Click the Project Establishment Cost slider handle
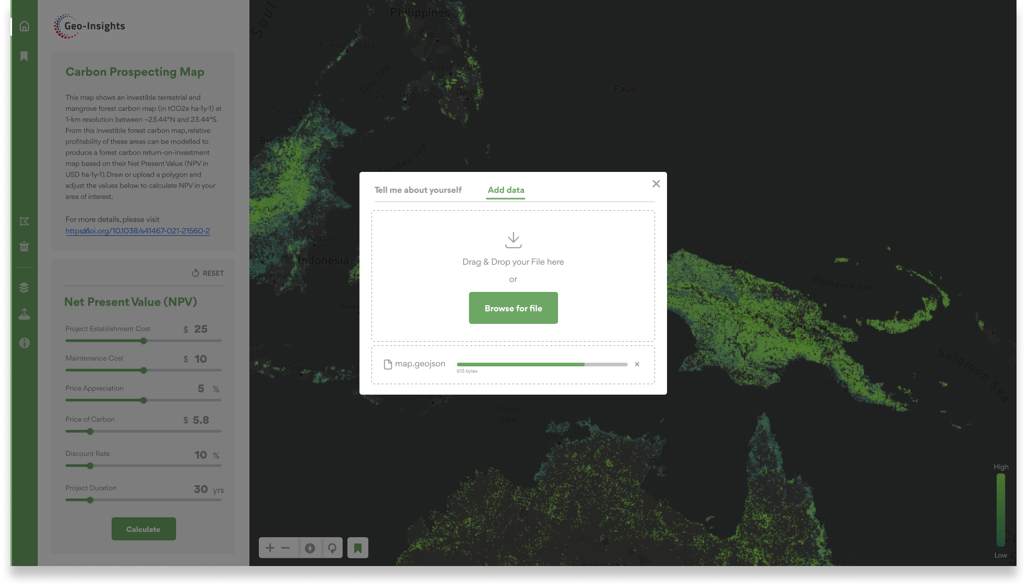The width and height of the screenshot is (1027, 587). point(144,341)
